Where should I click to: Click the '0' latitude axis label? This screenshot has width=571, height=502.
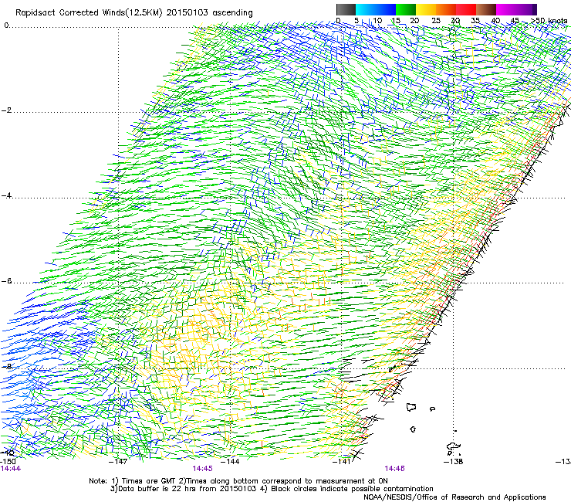(x=6, y=25)
